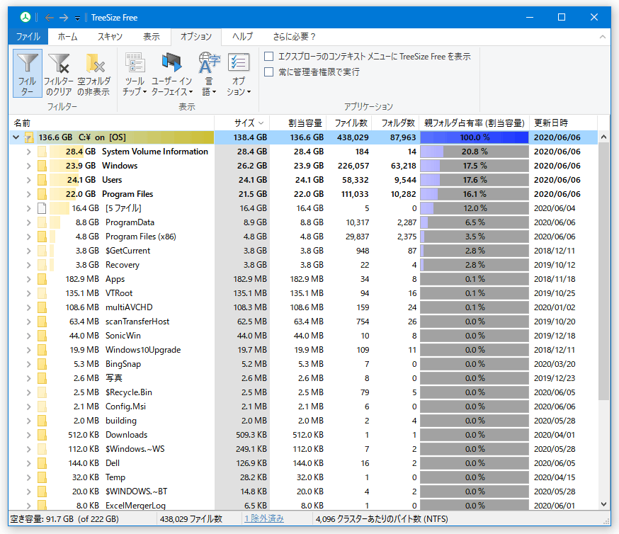This screenshot has height=534, width=619.
Task: Open the オプション checklist dropdown
Action: tap(239, 74)
